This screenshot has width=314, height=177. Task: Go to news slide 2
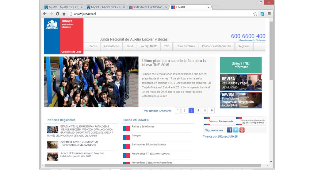(x=184, y=110)
